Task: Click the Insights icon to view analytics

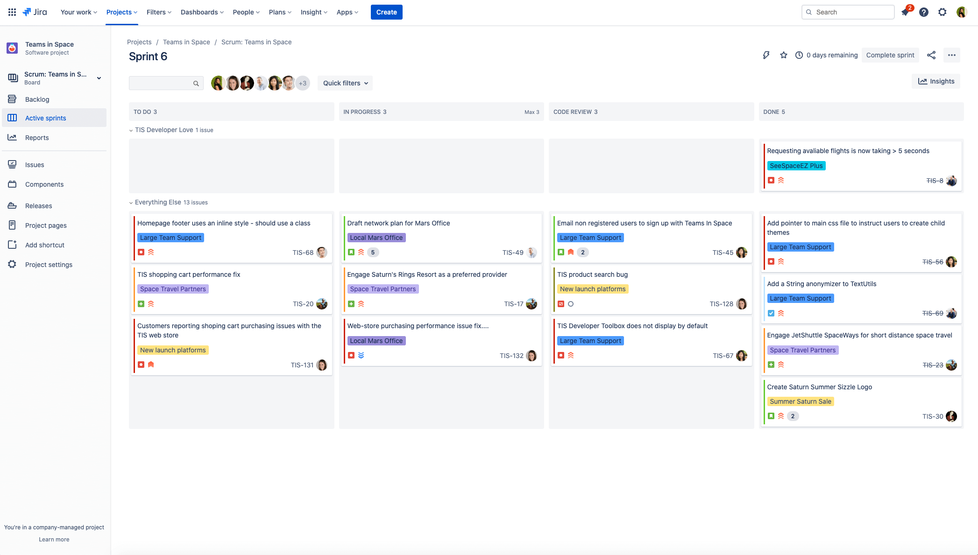Action: coord(936,81)
